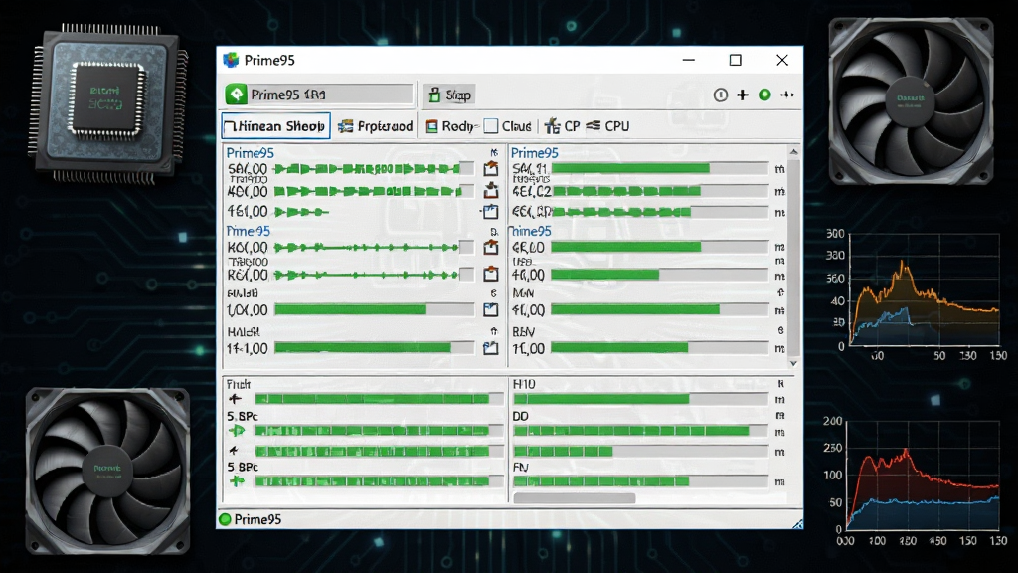This screenshot has height=573, width=1018.
Task: Click the export icon on the 461,00 row
Action: [x=491, y=211]
